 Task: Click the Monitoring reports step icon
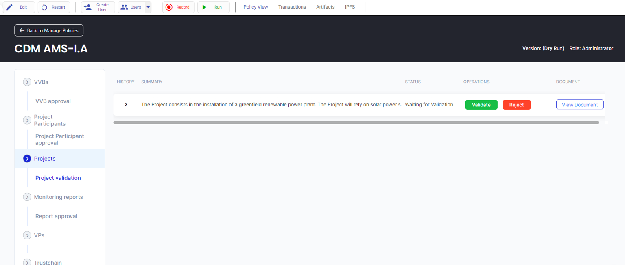click(x=27, y=197)
